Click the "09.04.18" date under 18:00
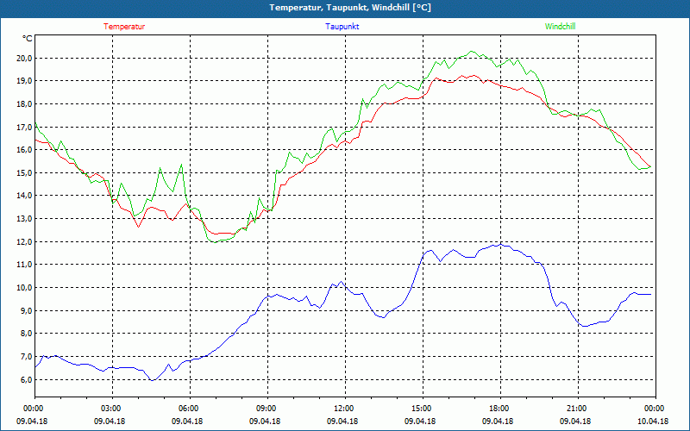 [x=498, y=422]
